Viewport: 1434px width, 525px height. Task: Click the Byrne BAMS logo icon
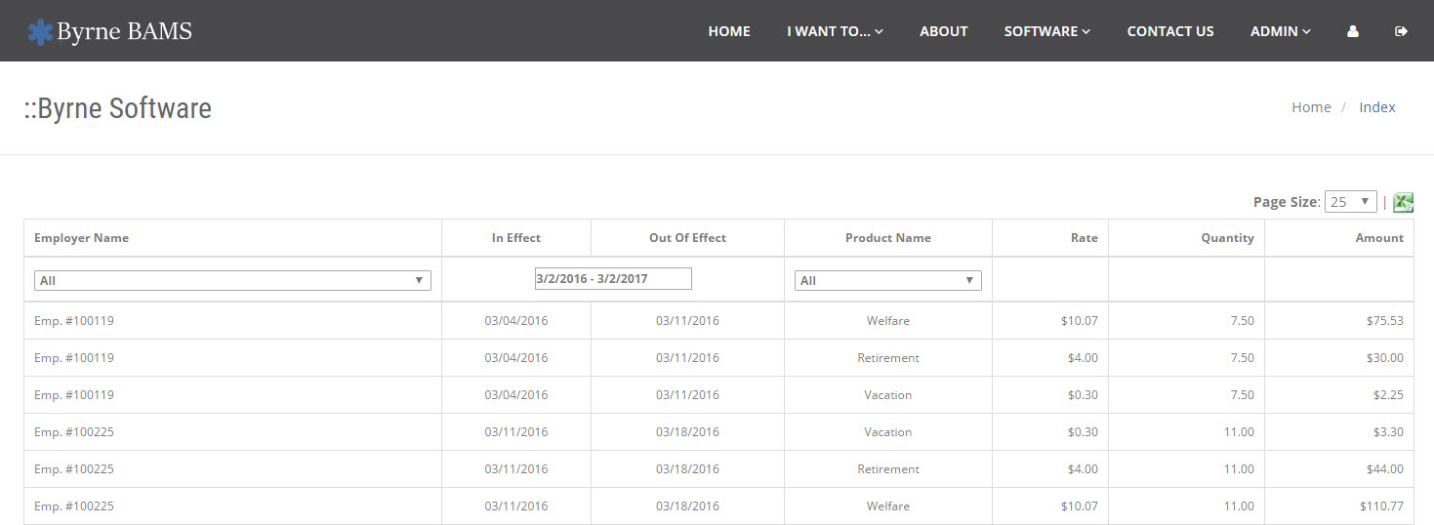[41, 32]
